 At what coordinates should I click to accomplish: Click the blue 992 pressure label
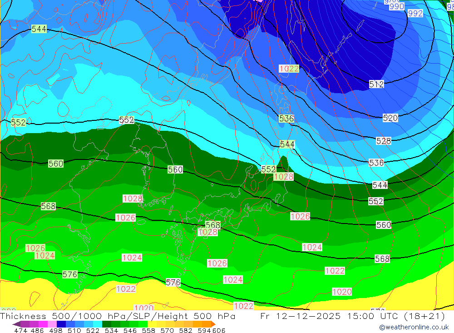415,13
